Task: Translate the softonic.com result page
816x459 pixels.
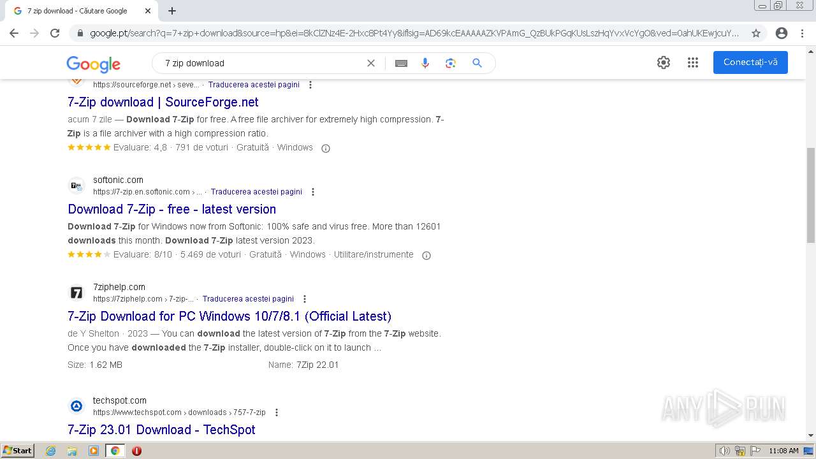Action: (256, 192)
